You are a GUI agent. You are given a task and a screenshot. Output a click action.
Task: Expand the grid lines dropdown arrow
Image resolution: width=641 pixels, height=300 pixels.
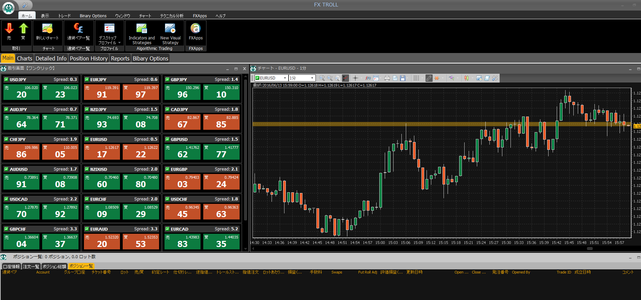coord(422,78)
